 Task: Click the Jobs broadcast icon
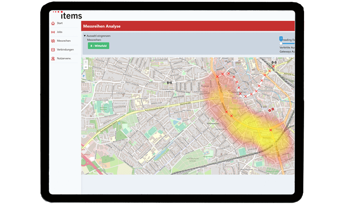tap(53, 32)
